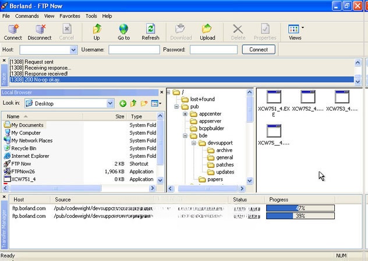Viewport: 368px width, 261px height.
Task: Open the Favorites menu
Action: (70, 16)
